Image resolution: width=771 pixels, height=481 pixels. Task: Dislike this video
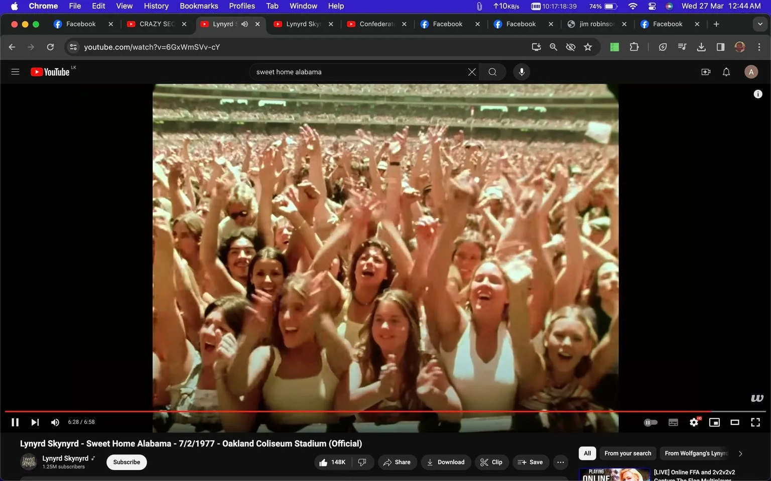[362, 462]
